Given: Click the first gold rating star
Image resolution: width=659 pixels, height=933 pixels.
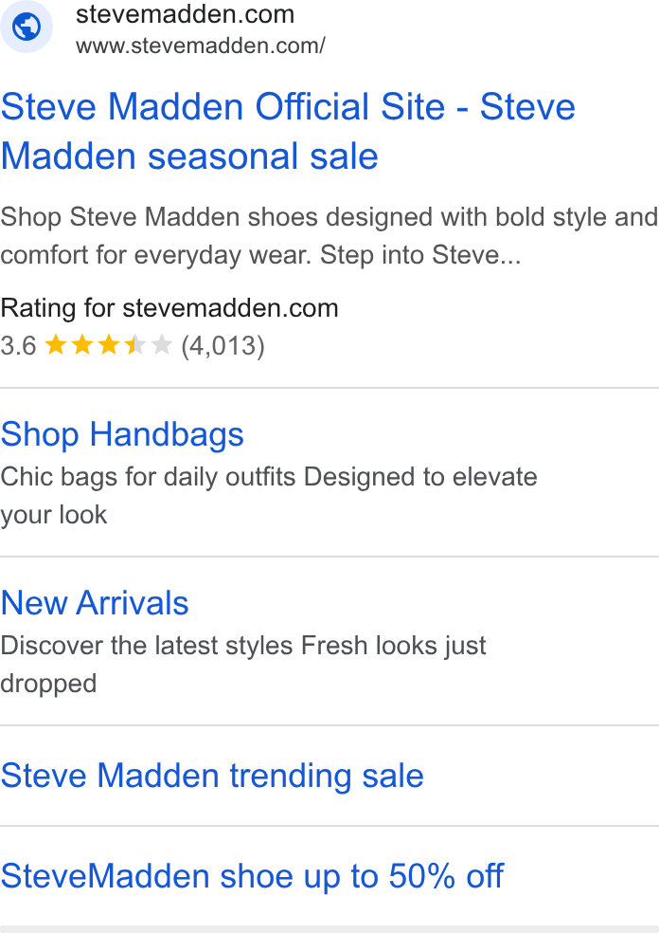Looking at the screenshot, I should pos(56,344).
